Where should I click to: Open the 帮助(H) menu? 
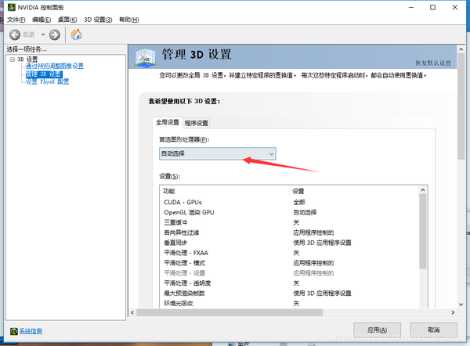point(129,20)
